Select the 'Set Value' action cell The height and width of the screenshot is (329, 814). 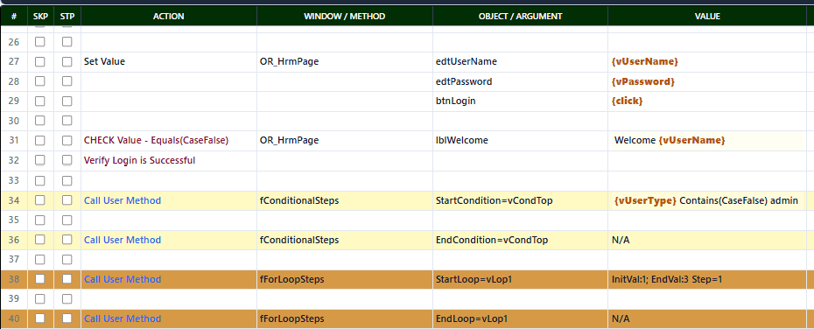(x=169, y=62)
